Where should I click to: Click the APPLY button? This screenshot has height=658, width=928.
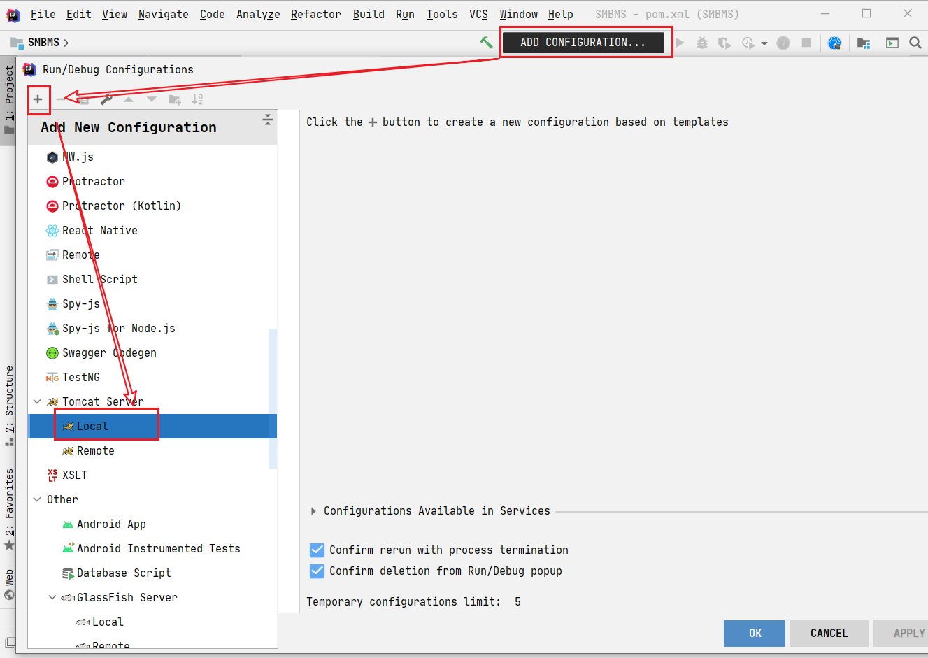click(901, 634)
